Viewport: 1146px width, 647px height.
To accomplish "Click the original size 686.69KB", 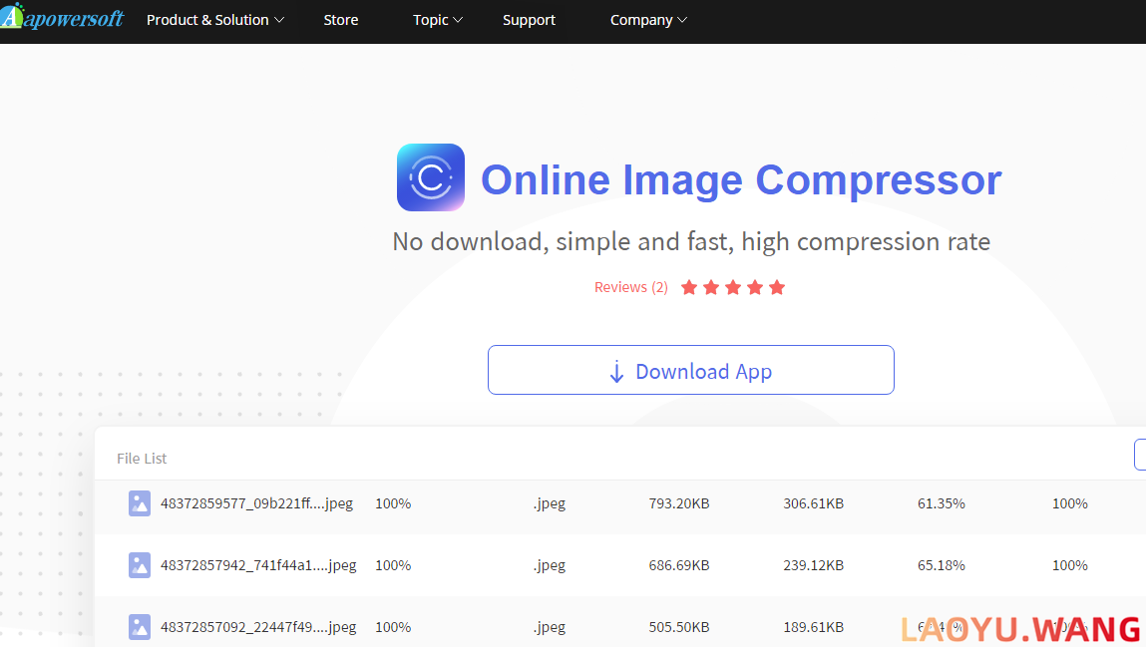I will [679, 565].
